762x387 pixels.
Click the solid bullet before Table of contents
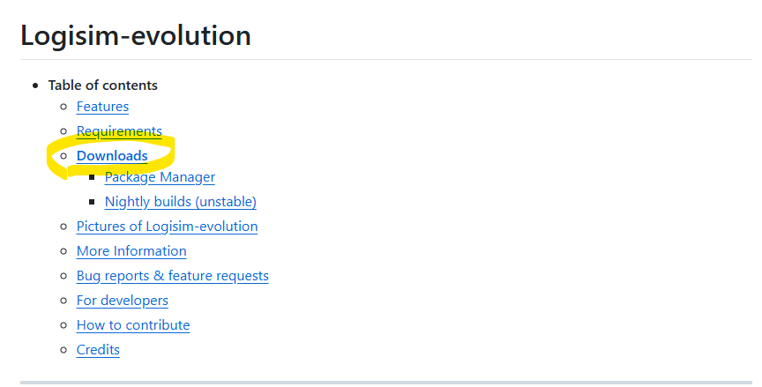pos(35,86)
